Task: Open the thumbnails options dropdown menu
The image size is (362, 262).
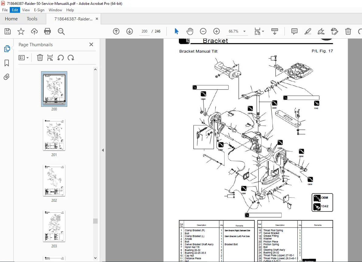Action: pyautogui.click(x=23, y=58)
